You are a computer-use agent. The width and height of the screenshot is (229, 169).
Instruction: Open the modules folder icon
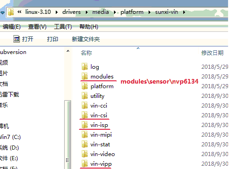(x=84, y=76)
